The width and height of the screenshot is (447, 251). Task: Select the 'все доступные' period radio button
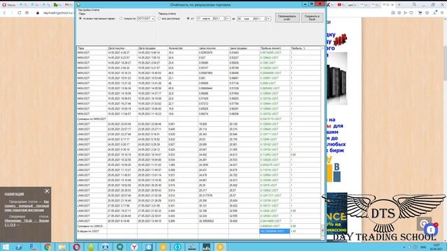pyautogui.click(x=159, y=19)
